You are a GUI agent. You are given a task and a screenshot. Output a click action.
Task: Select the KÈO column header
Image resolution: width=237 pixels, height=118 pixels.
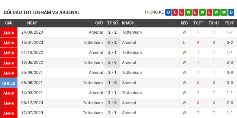pyautogui.click(x=184, y=23)
